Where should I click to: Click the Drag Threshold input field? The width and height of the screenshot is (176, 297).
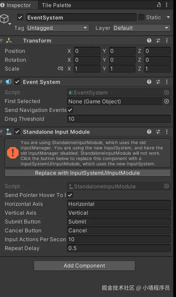[119, 119]
